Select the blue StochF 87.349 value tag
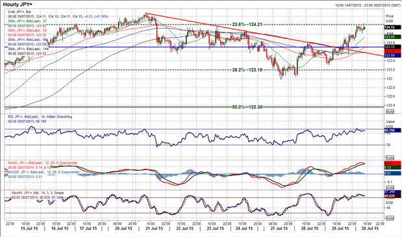The height and width of the screenshot is (237, 402). [392, 192]
